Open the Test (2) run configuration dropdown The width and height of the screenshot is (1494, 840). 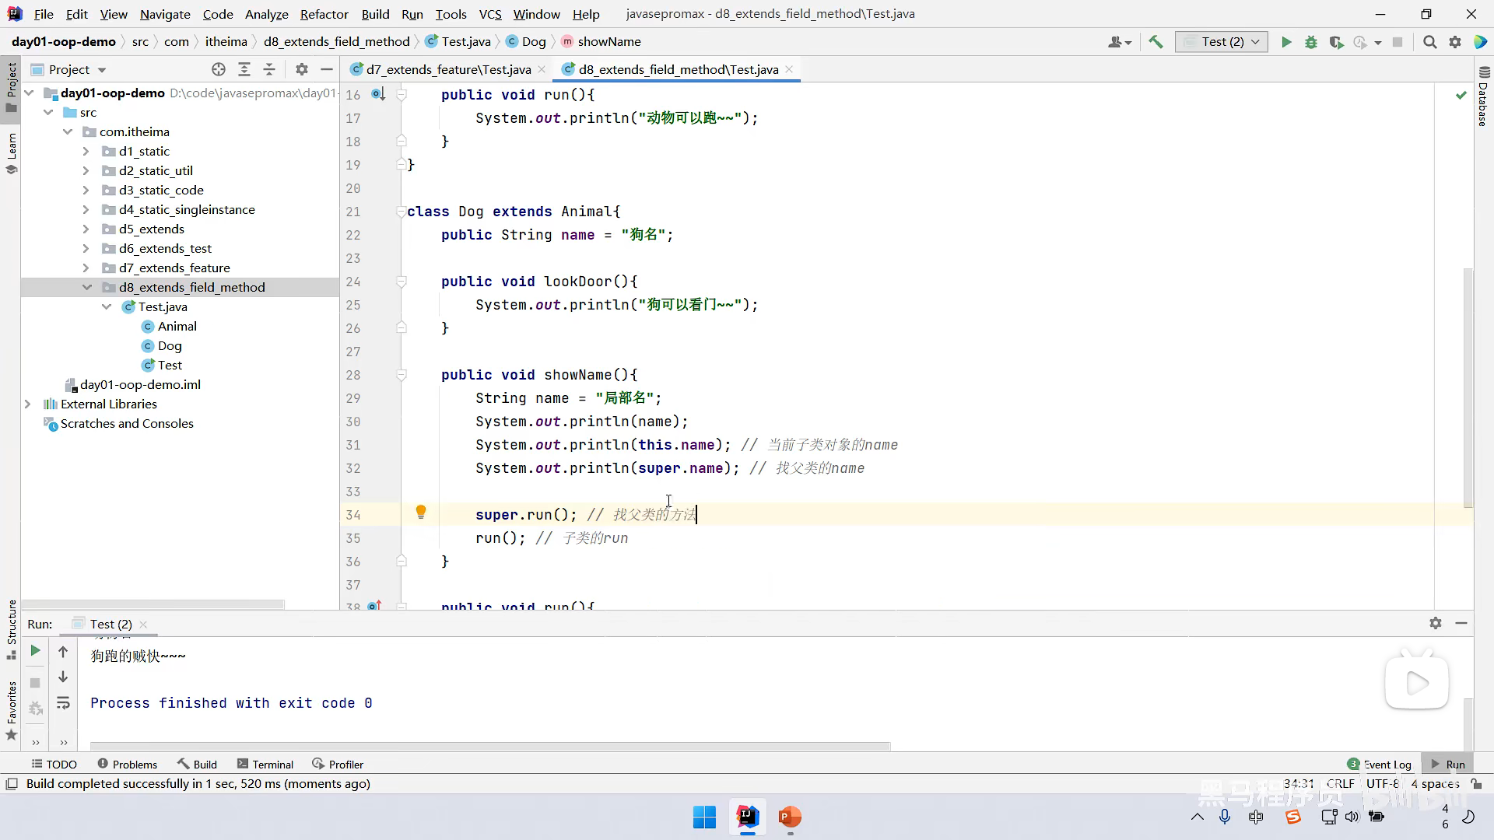(x=1222, y=42)
